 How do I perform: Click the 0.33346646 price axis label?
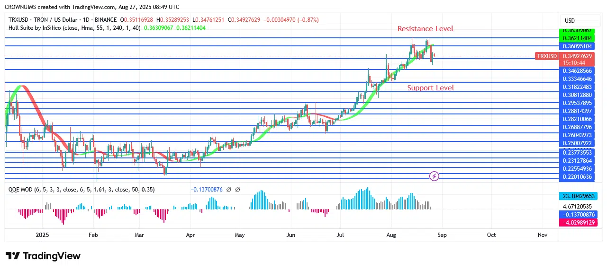click(577, 78)
